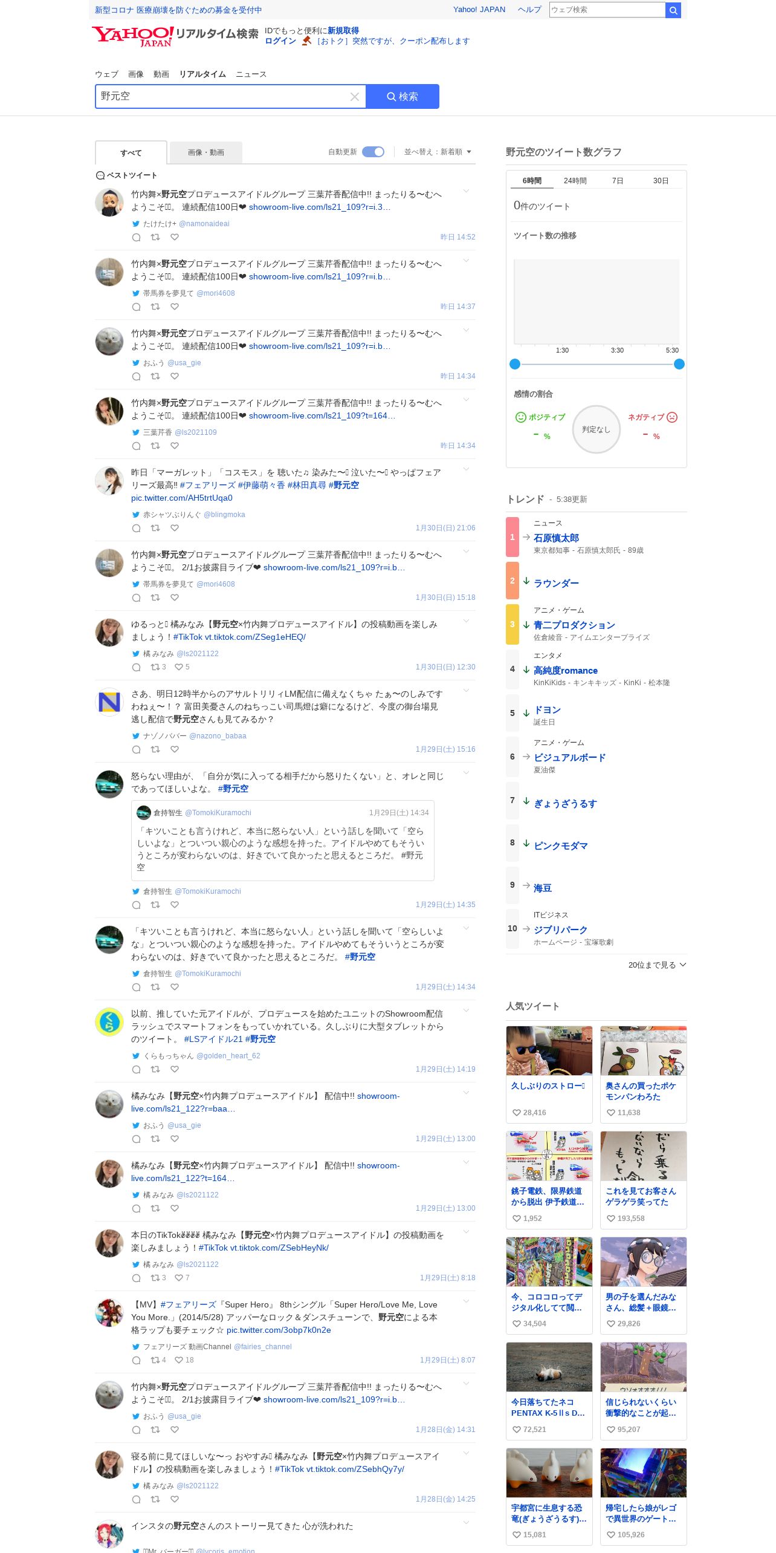The width and height of the screenshot is (776, 1553).
Task: Focus the 野元空 realtime search input
Action: 222,97
